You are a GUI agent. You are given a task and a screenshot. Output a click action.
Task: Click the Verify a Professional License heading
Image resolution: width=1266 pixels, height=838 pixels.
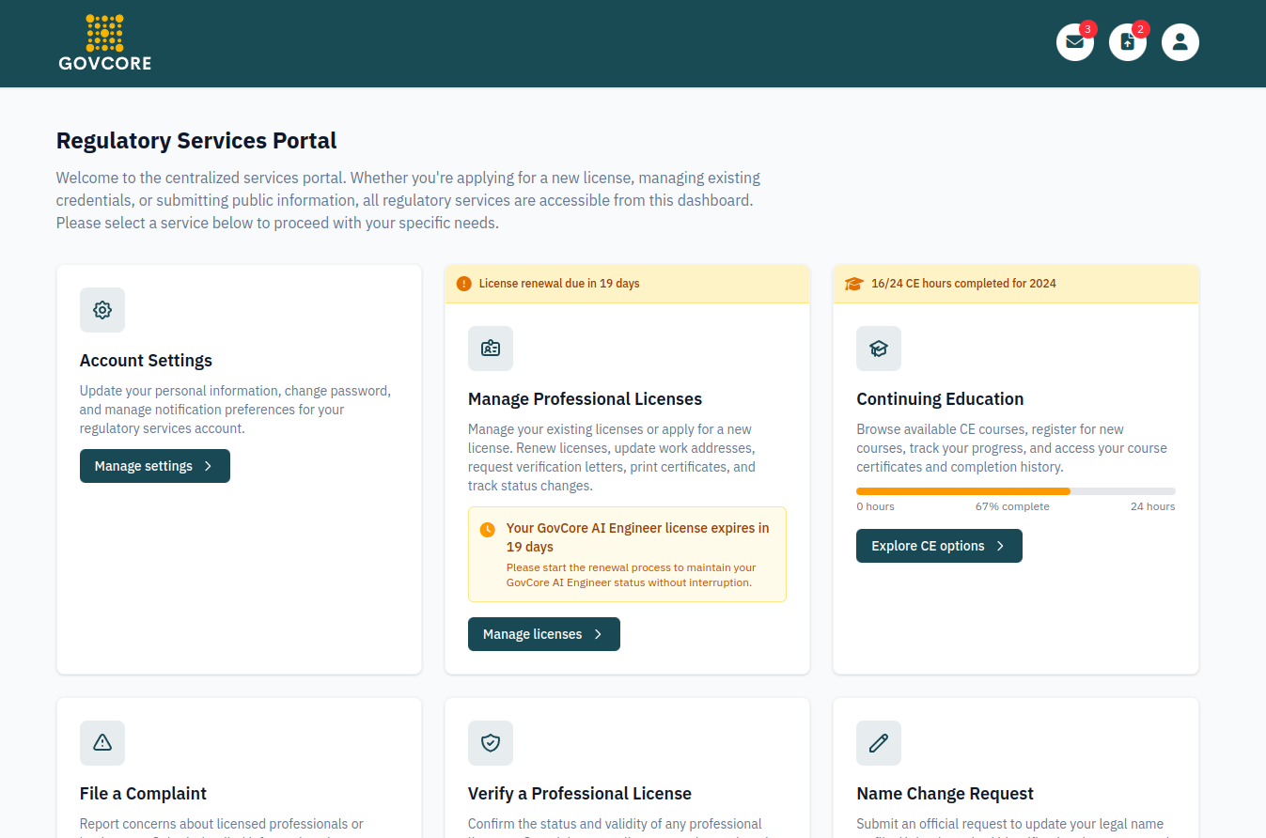580,794
